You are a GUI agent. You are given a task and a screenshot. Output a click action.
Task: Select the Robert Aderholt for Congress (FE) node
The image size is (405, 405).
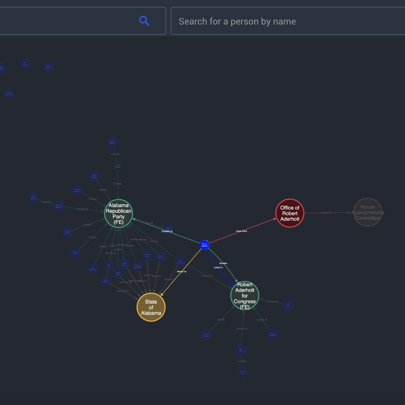click(x=245, y=295)
